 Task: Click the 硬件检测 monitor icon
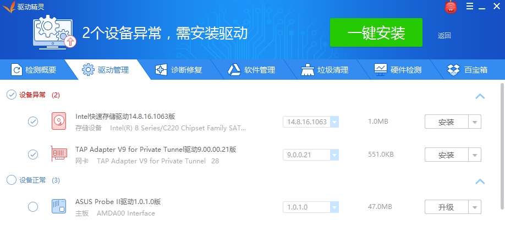[x=381, y=70]
